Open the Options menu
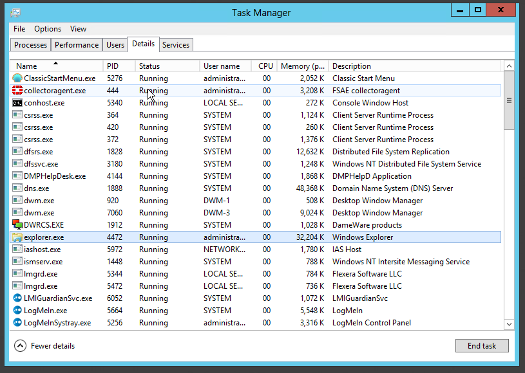 coord(48,29)
